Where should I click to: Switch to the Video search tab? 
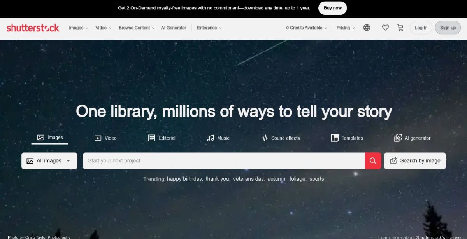(105, 138)
